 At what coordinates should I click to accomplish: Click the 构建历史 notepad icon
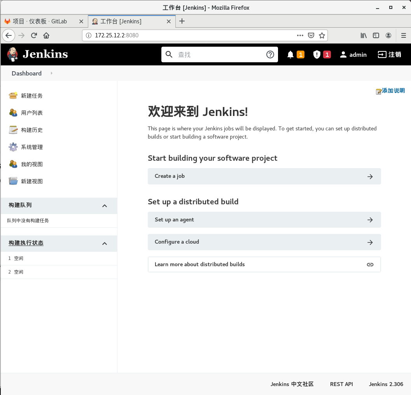(13, 130)
